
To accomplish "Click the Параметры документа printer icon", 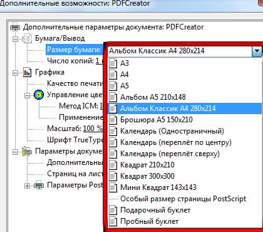I will (27, 151).
